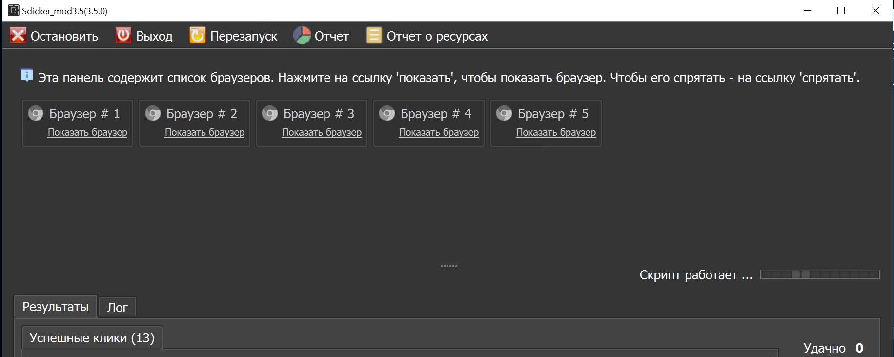This screenshot has height=357, width=894.
Task: Click the script progress bar indicator
Action: click(820, 274)
